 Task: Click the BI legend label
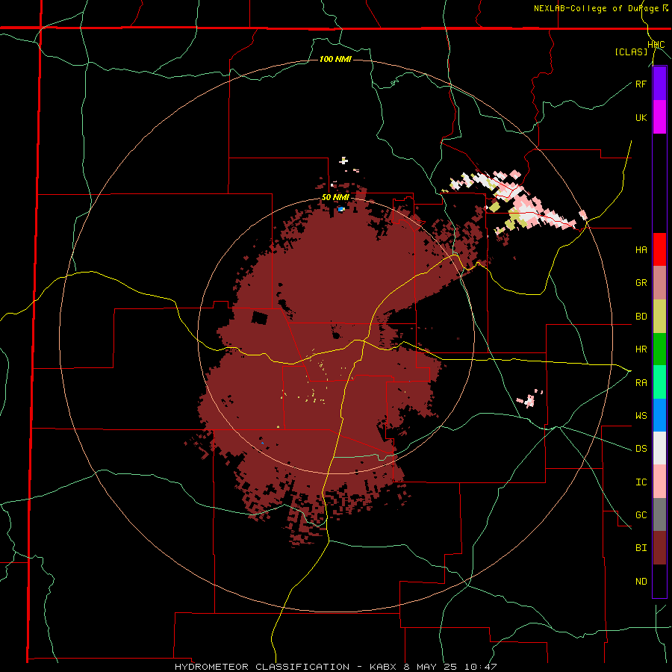coord(641,548)
